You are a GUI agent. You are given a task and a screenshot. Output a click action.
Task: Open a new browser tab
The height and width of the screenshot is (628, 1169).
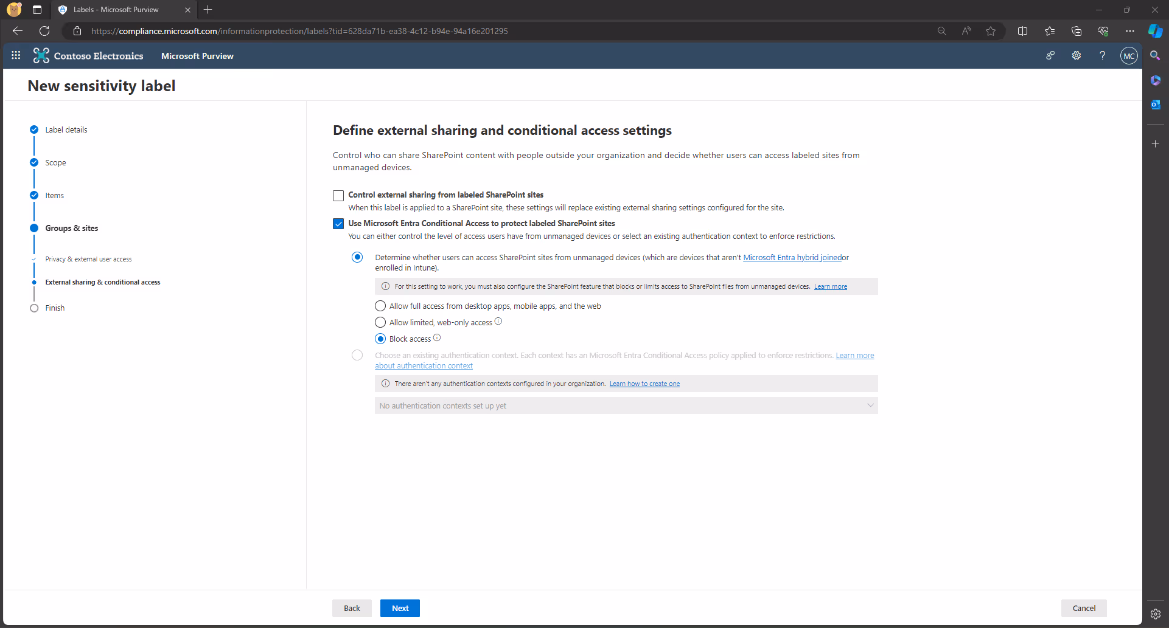pyautogui.click(x=208, y=10)
